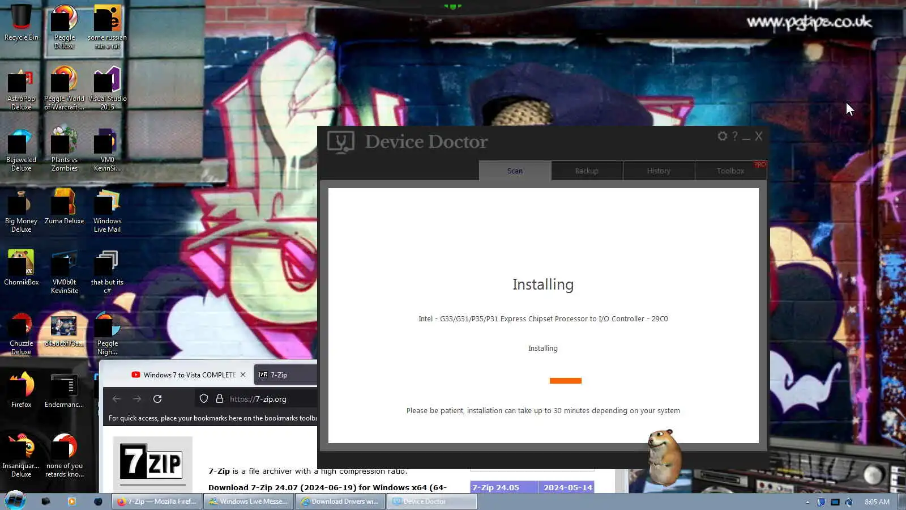Select 'some russian ran a rat' icon
906x510 pixels.
(x=107, y=27)
